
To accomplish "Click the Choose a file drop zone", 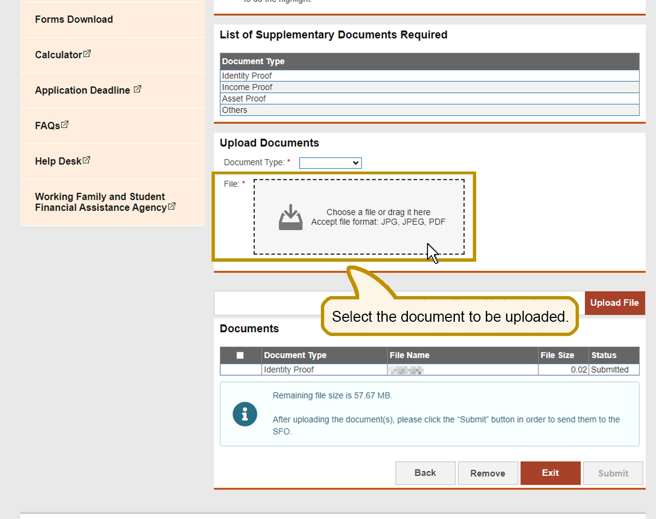I will (x=359, y=217).
